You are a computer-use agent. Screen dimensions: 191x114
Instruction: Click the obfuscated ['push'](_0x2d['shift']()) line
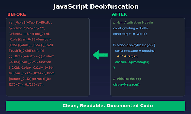[x=26, y=51]
